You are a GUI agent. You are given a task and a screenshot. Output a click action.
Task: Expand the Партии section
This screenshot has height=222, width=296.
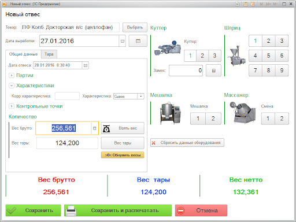12,75
